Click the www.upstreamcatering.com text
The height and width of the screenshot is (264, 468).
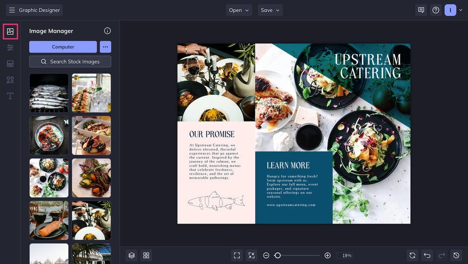[291, 205]
